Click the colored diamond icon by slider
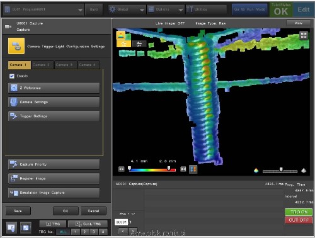The image size is (315, 238). pos(256,171)
